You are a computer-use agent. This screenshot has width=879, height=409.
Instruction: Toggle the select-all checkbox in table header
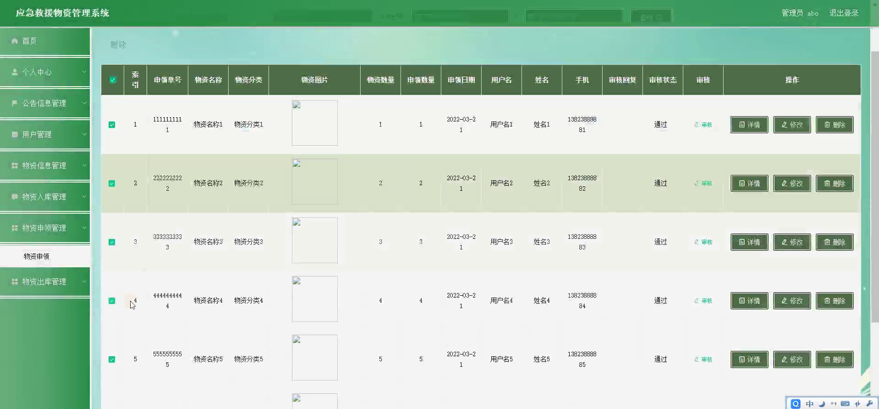[113, 80]
